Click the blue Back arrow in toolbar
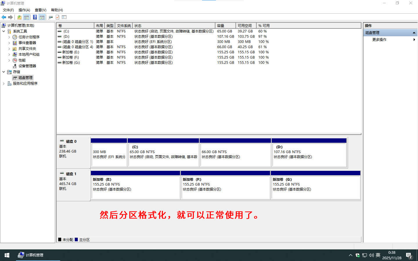418x261 pixels. (x=4, y=17)
